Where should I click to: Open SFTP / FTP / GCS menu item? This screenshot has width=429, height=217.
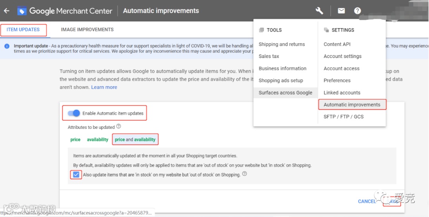coord(344,116)
